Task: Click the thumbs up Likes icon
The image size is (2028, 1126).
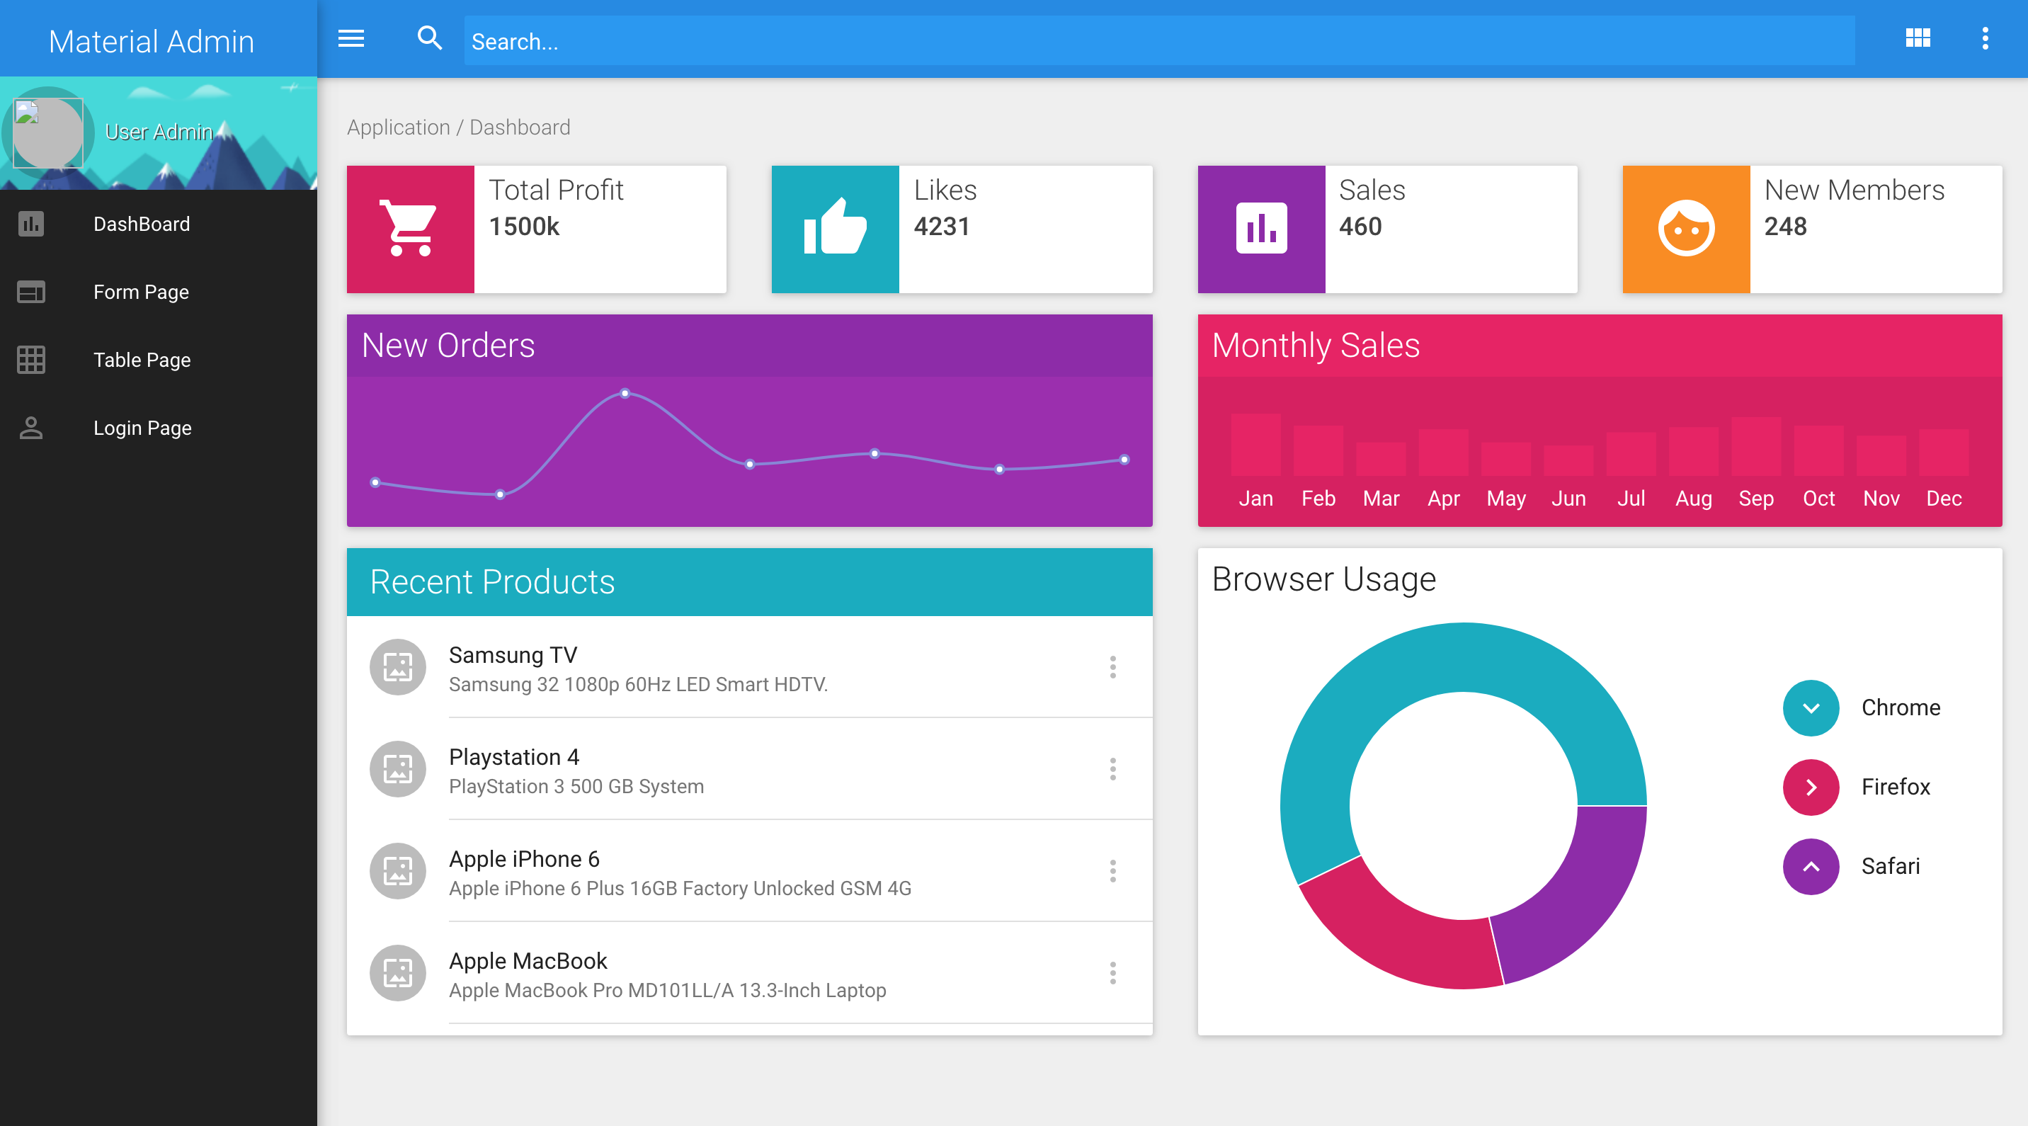Action: 836,229
